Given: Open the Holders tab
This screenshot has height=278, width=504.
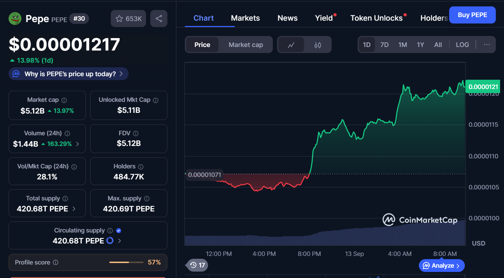Looking at the screenshot, I should click(434, 18).
